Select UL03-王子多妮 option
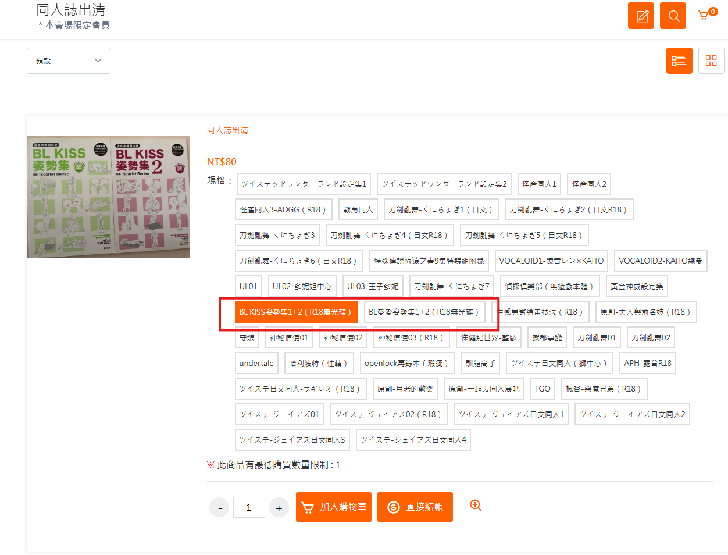This screenshot has width=728, height=555. 373,286
